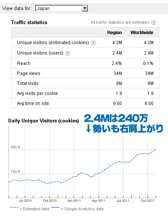Select the chart line's final data point

click(156, 150)
